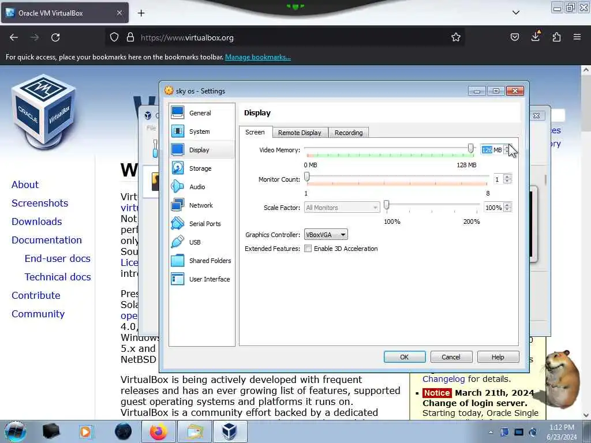
Task: Open the About link on webpage
Action: pyautogui.click(x=25, y=185)
